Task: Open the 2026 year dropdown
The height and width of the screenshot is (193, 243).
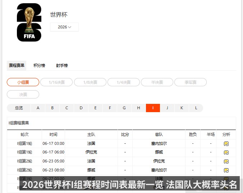Action: pos(64,27)
